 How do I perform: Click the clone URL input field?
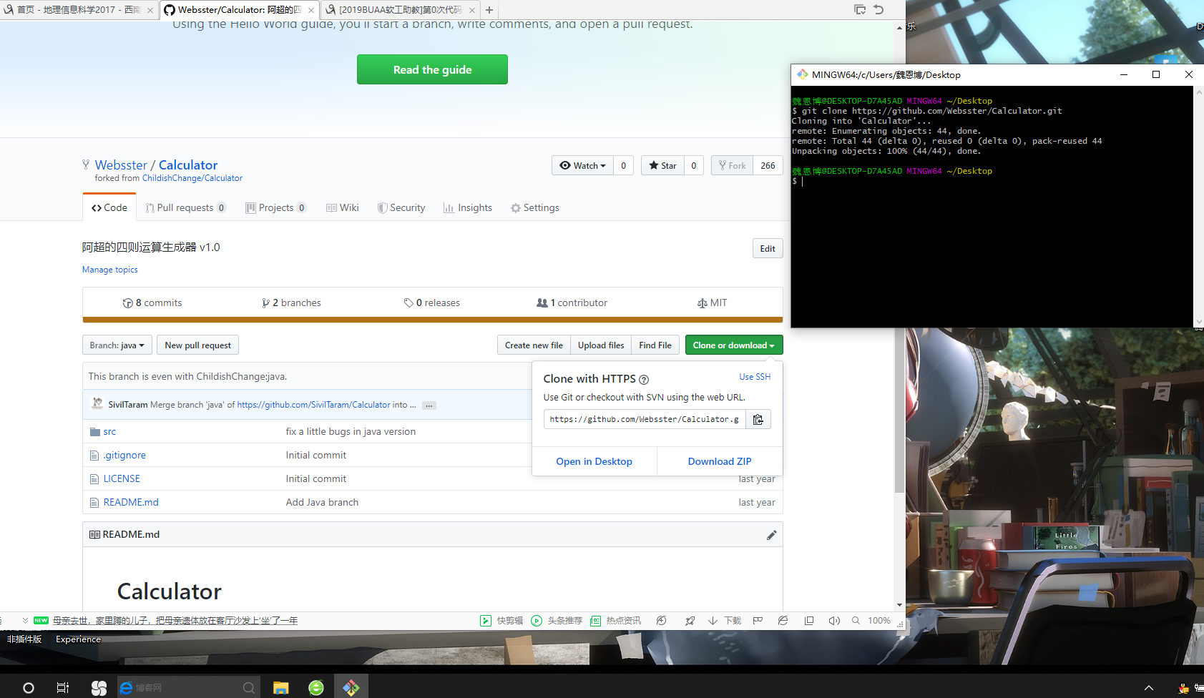645,419
